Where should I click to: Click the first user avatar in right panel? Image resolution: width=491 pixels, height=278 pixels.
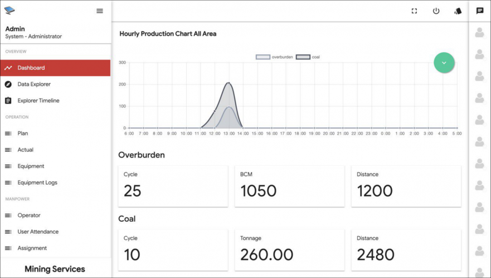point(479,33)
